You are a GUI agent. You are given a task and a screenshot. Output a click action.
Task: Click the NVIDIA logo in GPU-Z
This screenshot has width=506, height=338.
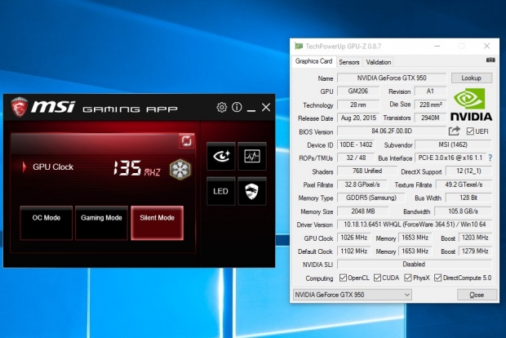point(471,105)
